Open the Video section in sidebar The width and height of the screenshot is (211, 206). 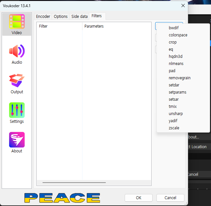17,24
